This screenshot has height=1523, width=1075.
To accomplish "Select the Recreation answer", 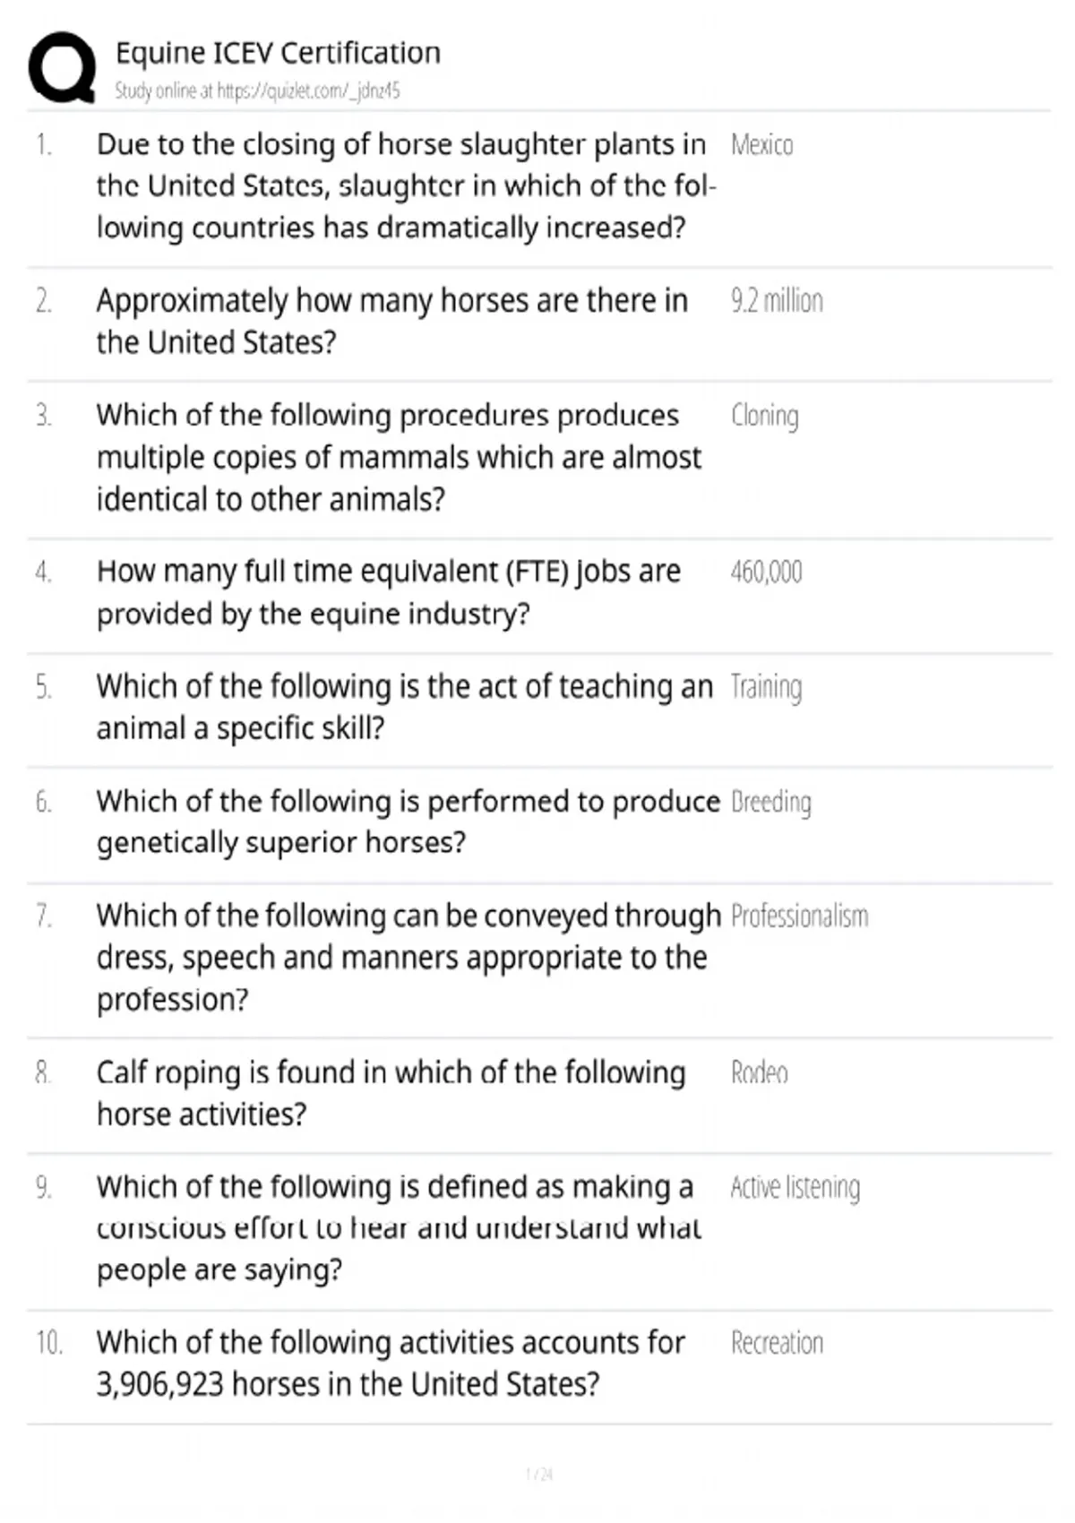I will pyautogui.click(x=777, y=1343).
